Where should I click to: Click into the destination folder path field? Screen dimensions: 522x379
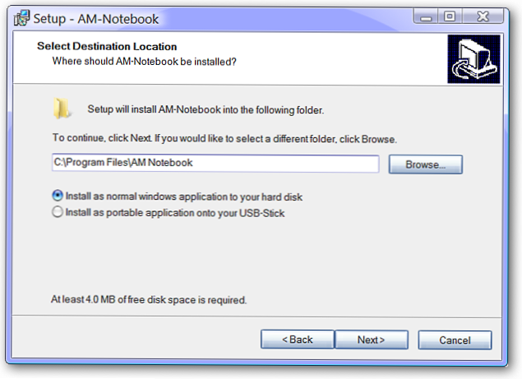tap(215, 164)
